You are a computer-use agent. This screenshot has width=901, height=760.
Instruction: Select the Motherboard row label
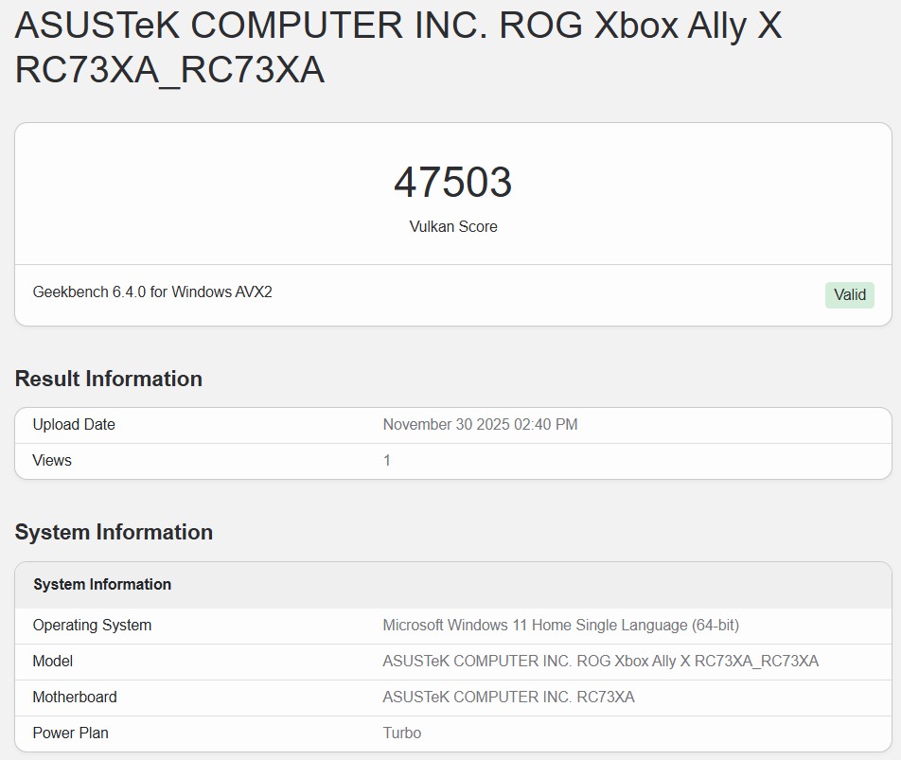coord(75,697)
